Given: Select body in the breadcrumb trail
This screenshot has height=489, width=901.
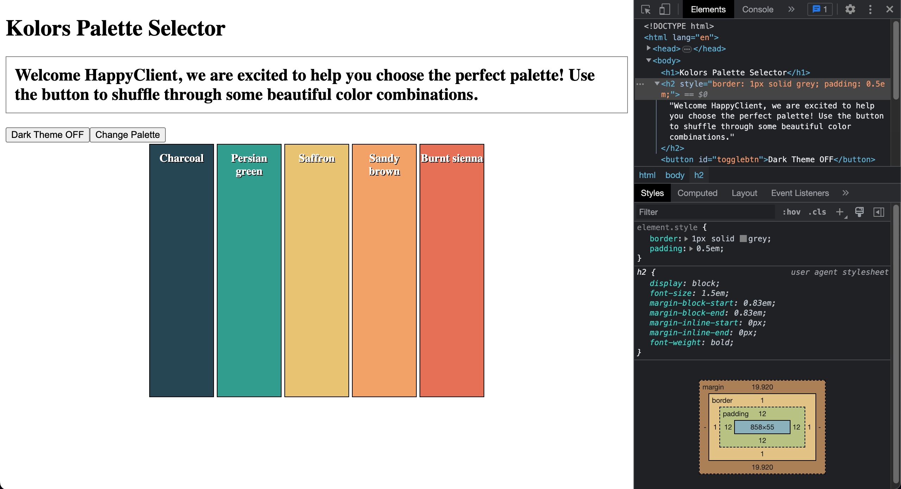Looking at the screenshot, I should point(675,175).
